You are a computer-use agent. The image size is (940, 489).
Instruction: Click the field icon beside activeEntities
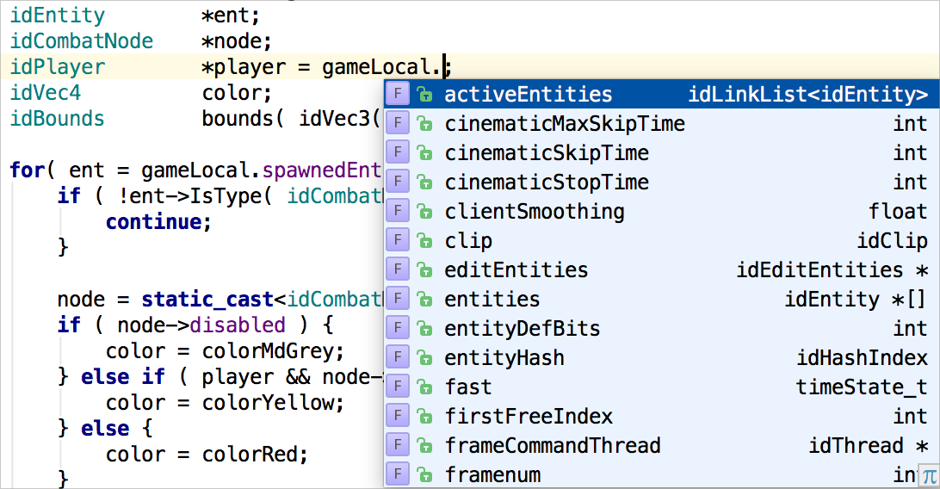click(x=397, y=95)
